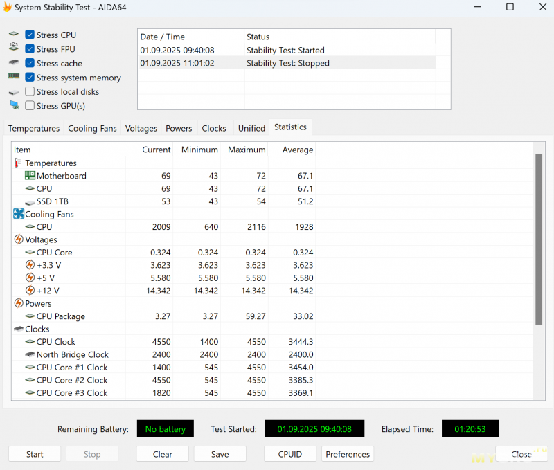Click the RAM module icon beside Stress system memory

pyautogui.click(x=14, y=76)
